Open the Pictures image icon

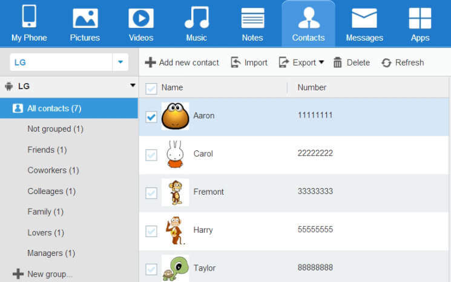(x=85, y=18)
